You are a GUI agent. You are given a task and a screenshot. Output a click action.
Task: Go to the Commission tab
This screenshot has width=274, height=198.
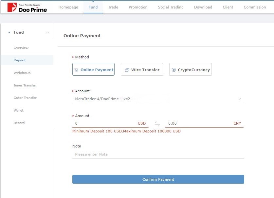tap(255, 7)
